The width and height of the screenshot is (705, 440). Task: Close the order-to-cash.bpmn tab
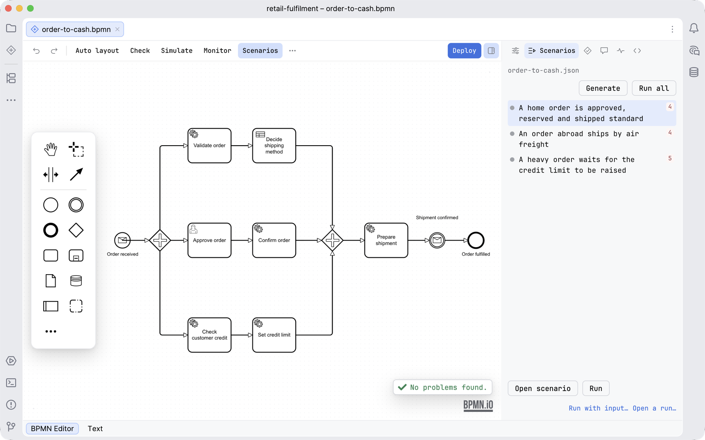pos(117,29)
